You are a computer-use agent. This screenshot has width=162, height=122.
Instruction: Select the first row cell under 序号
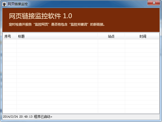(x=10, y=42)
